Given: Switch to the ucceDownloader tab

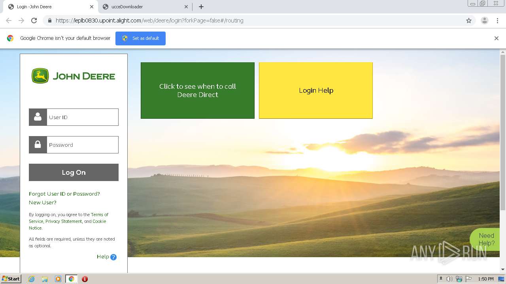Looking at the screenshot, I should tap(145, 7).
